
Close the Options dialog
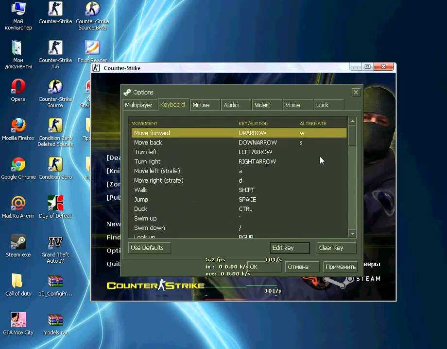pos(356,92)
